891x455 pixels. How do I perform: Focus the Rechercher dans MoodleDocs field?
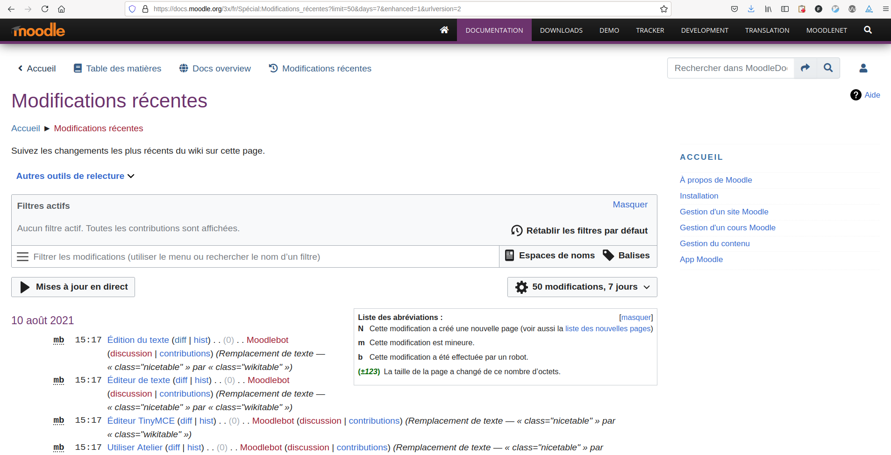pos(731,68)
